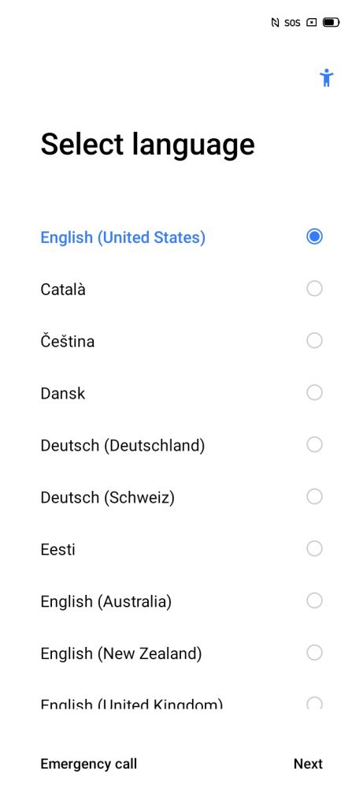Tap the NFC status bar icon
Screen dimensions: 363x808
(275, 23)
